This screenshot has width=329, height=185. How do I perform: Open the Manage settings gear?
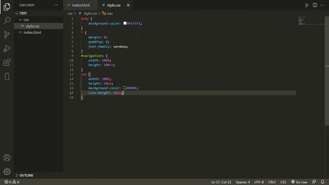pyautogui.click(x=7, y=172)
